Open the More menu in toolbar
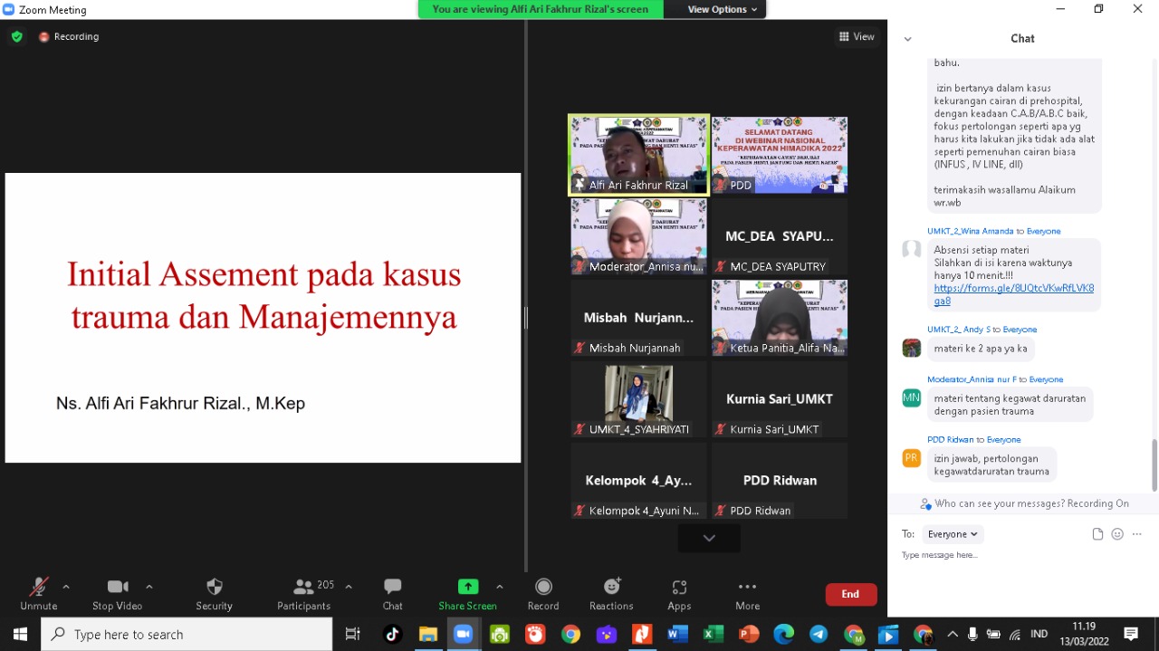1159x651 pixels. (747, 587)
